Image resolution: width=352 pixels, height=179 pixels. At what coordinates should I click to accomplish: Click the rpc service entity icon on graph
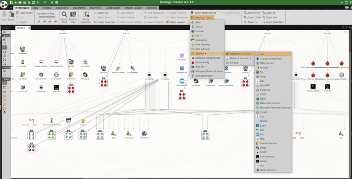[182, 81]
